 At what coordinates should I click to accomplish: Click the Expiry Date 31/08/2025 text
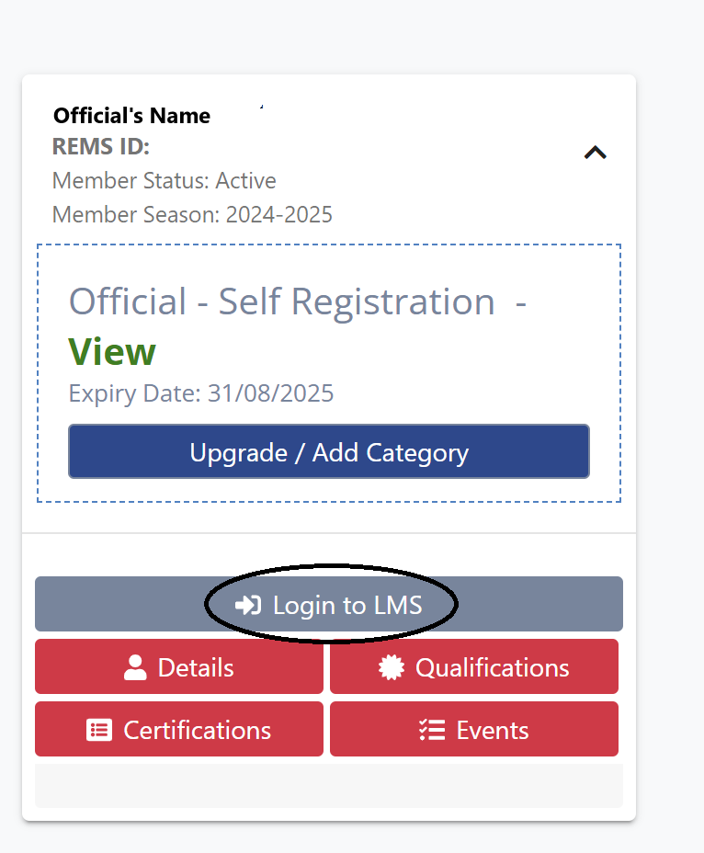(x=201, y=393)
